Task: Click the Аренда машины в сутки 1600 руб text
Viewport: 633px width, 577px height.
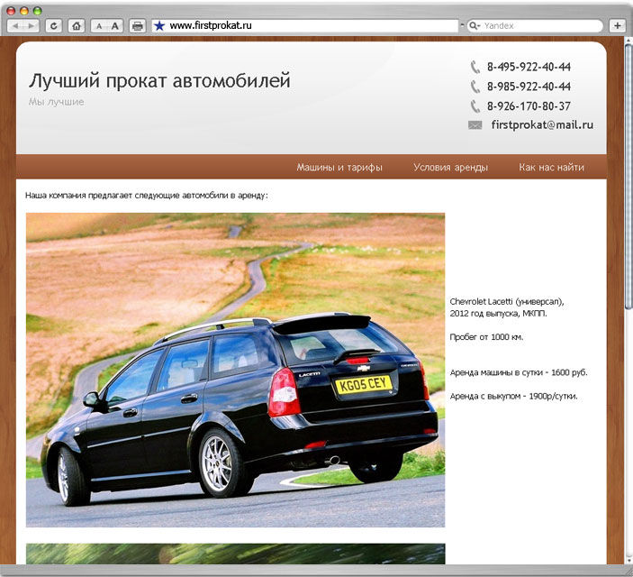Action: tap(519, 372)
